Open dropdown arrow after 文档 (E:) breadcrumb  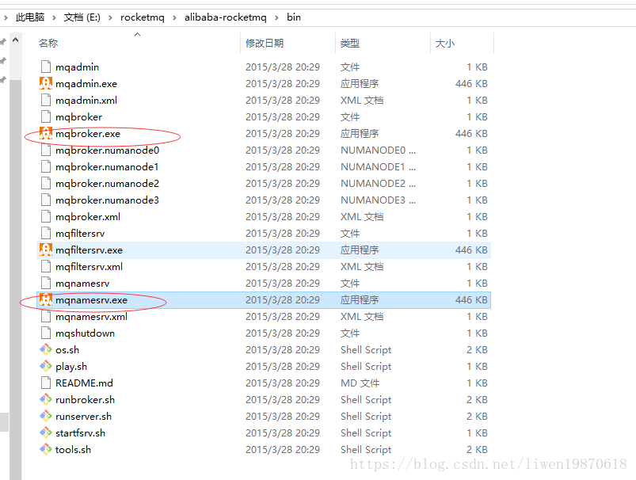click(x=110, y=17)
